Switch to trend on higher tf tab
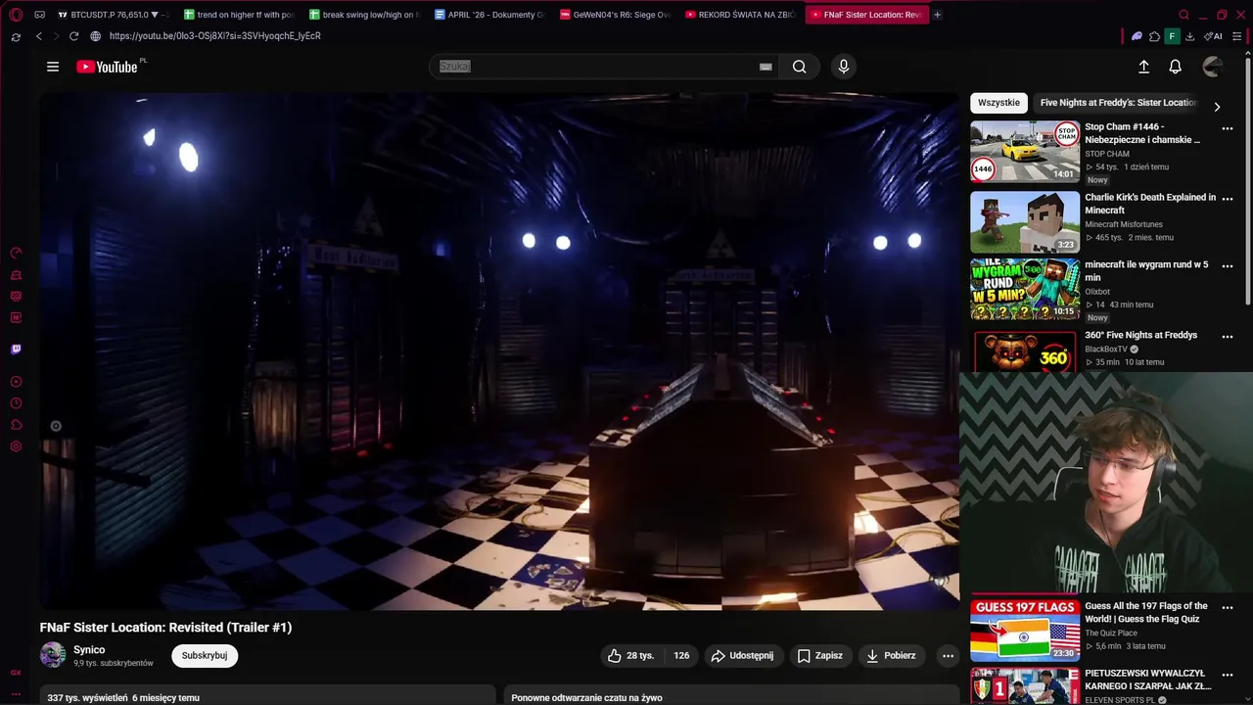The height and width of the screenshot is (705, 1253). click(x=240, y=15)
